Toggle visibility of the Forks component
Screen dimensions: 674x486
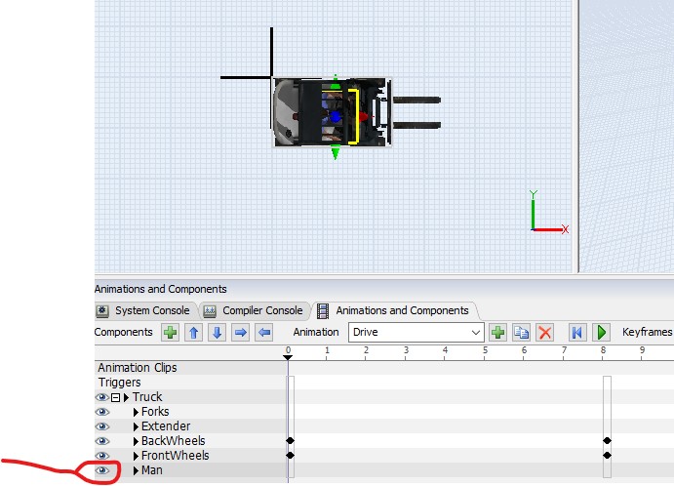coord(102,412)
